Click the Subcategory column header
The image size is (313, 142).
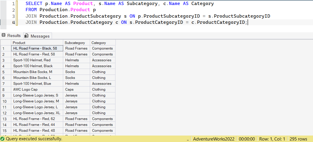tap(76, 43)
